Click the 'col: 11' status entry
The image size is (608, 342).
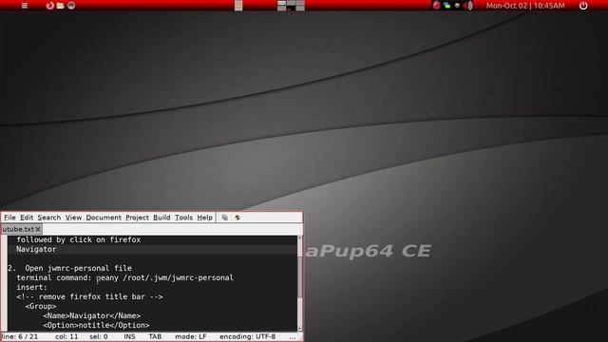[66, 336]
